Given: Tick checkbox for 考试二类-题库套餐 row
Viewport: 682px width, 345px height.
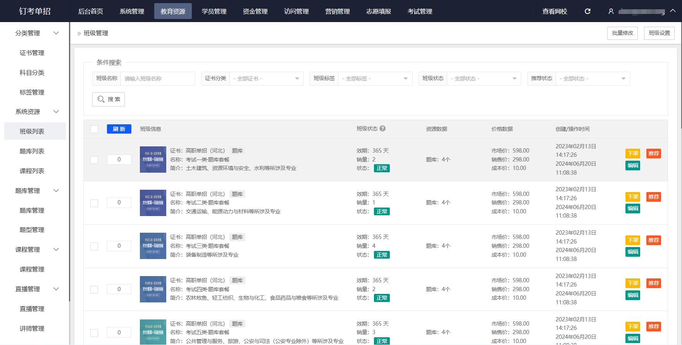Looking at the screenshot, I should click(x=94, y=203).
